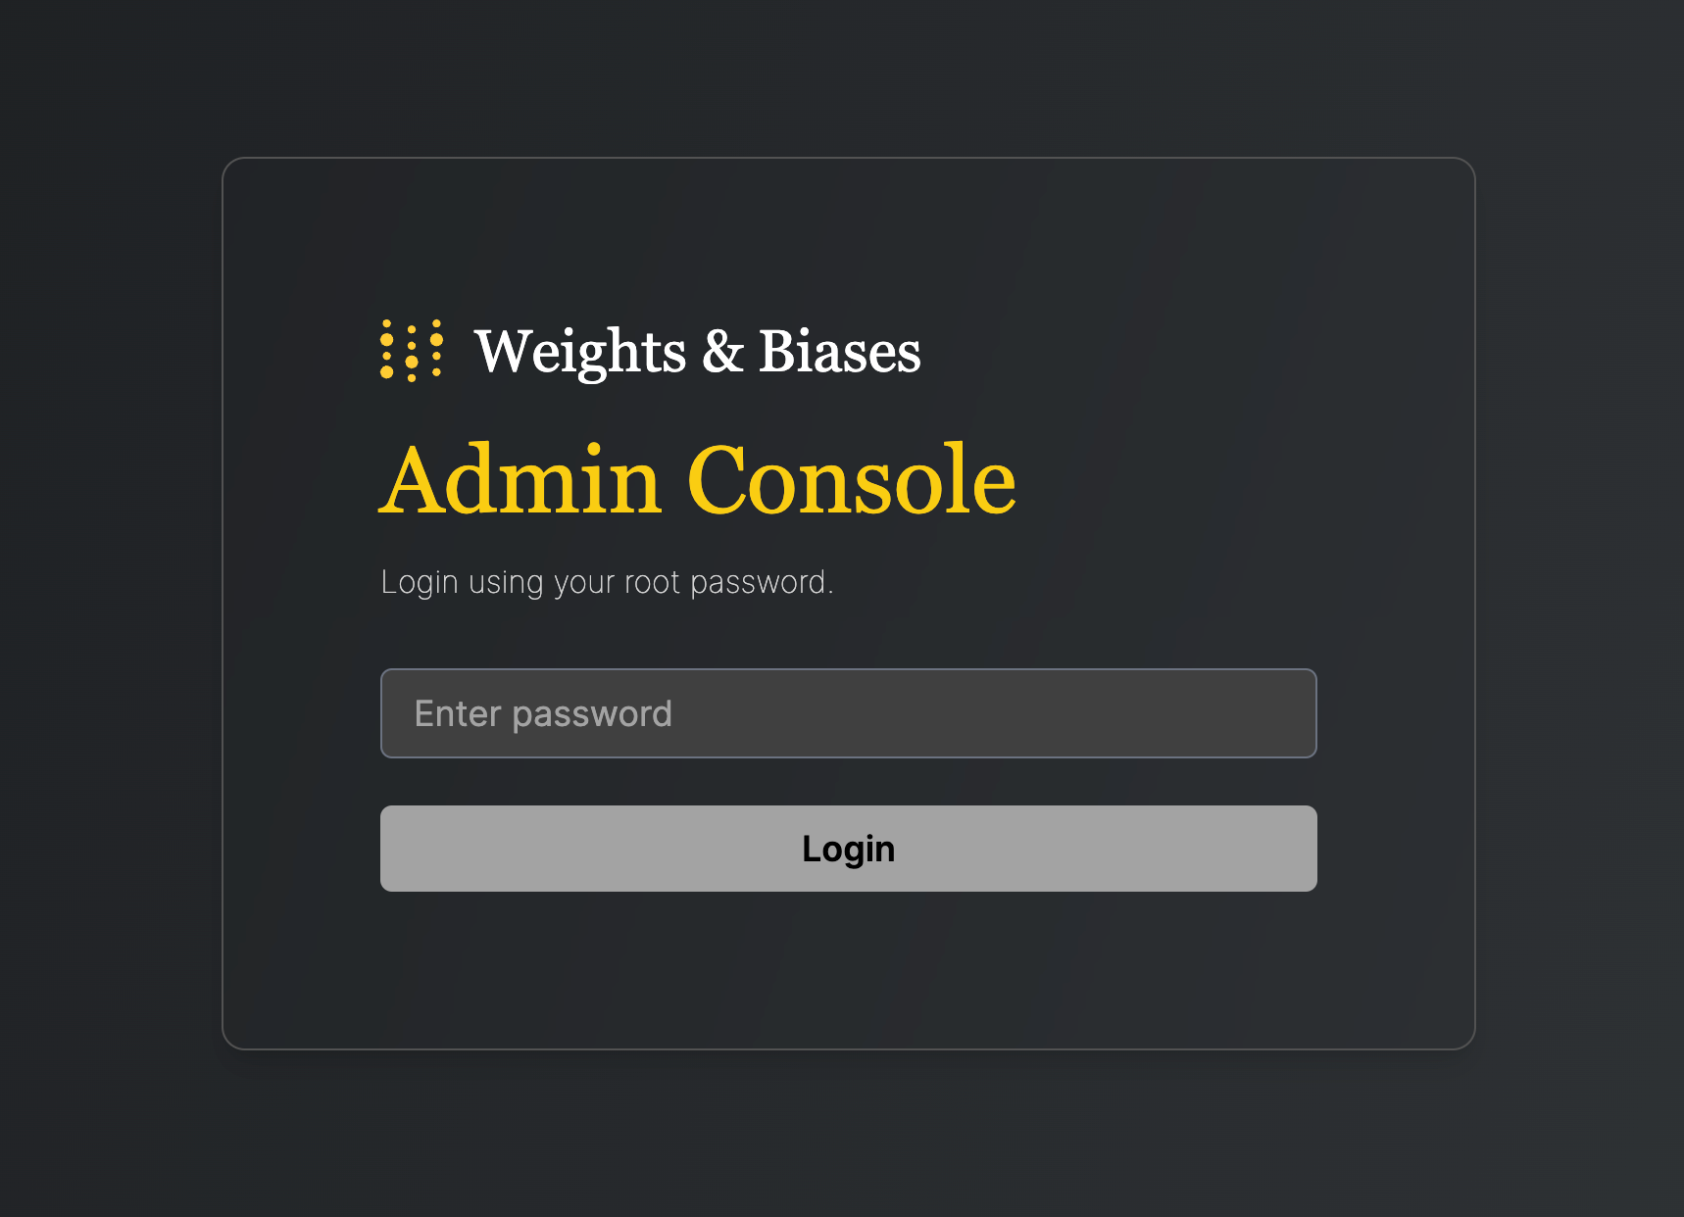Click the Weights & Biases header row
Viewport: 1684px width, 1217px height.
tap(650, 351)
